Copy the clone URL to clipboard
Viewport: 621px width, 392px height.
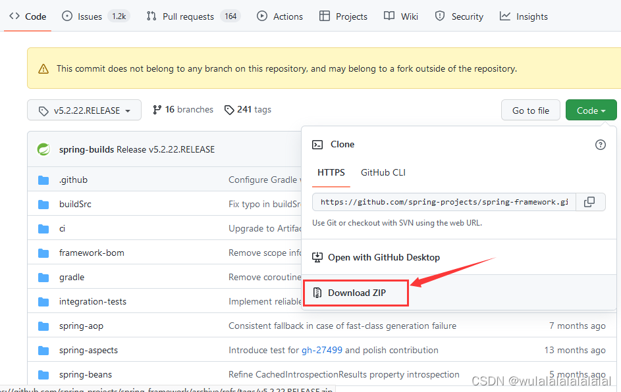pos(589,202)
